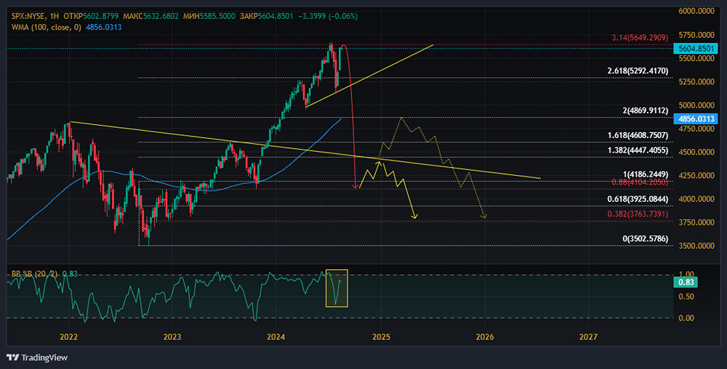Click 4000.0000 on the price axis

696,199
